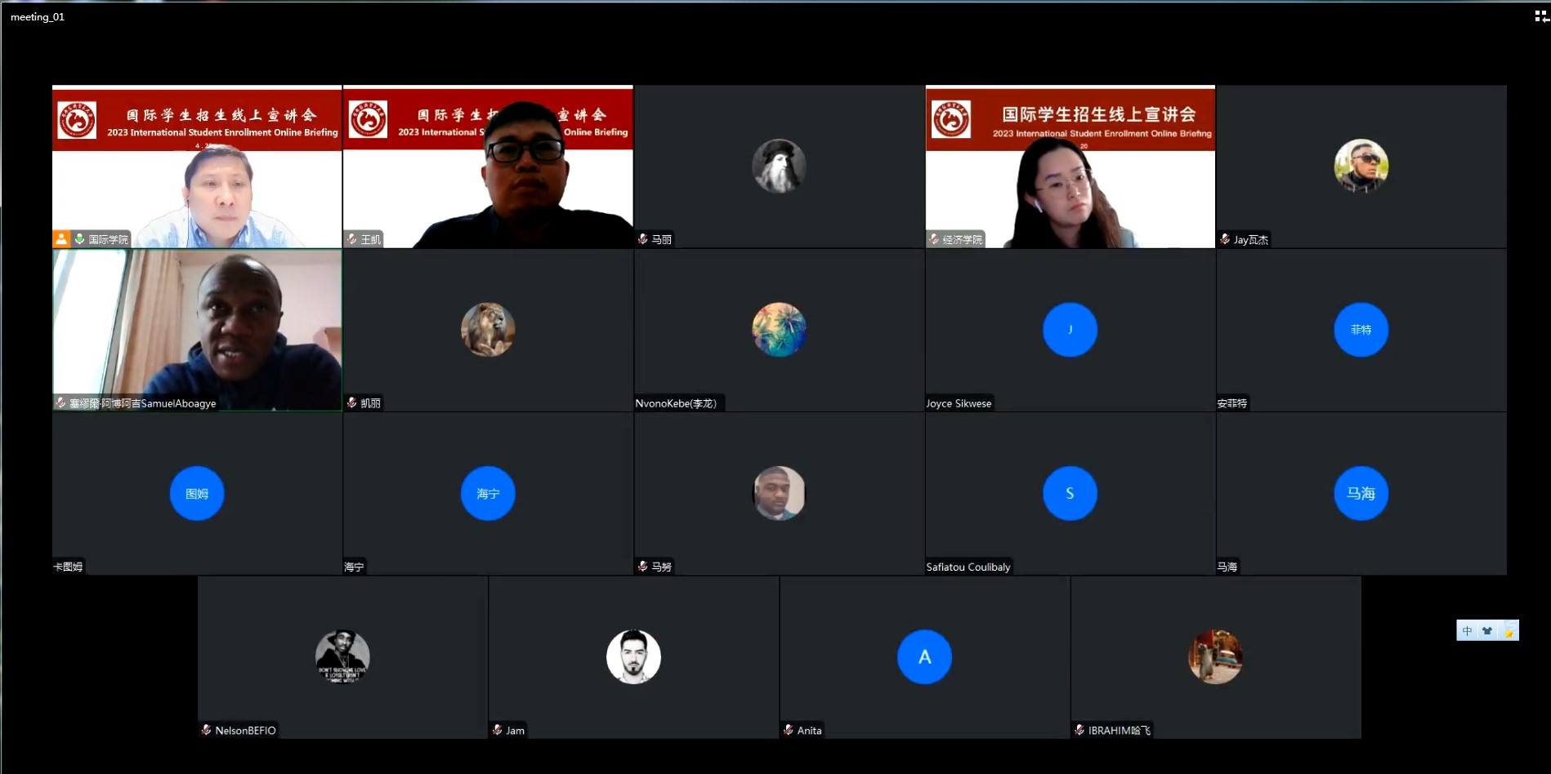Click the orange host icon on 国际学院

click(61, 239)
